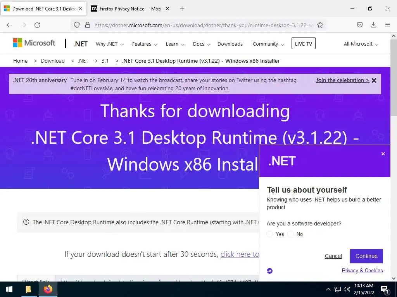Click the .NET home link in header
This screenshot has width=397, height=297.
click(x=80, y=44)
